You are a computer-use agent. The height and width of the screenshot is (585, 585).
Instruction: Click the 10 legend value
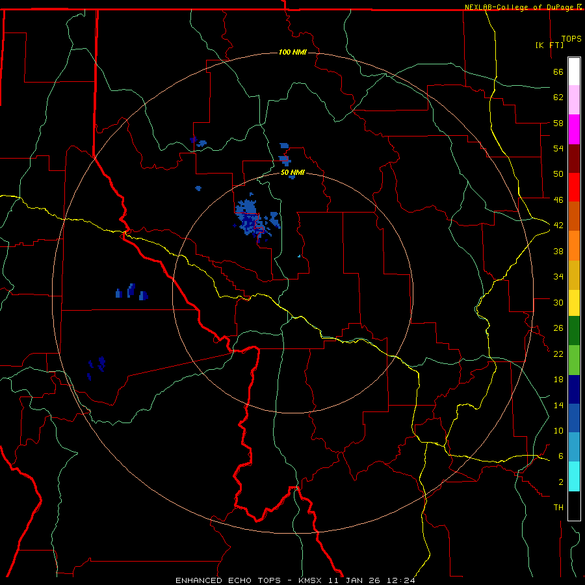[x=558, y=430]
